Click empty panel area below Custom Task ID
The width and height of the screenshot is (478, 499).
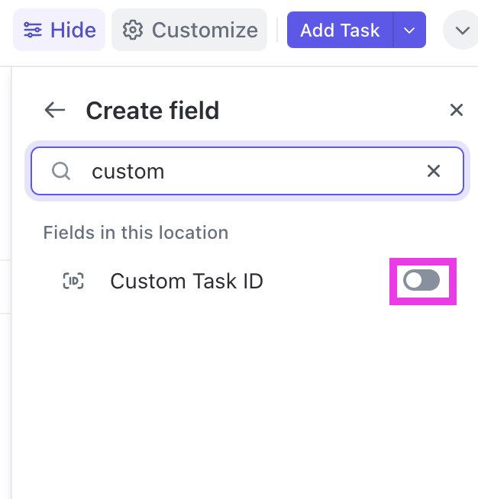244,397
